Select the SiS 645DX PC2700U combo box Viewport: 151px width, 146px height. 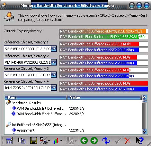30,75
